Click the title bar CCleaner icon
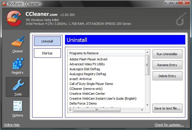This screenshot has height=130, width=192. [x=5, y=4]
